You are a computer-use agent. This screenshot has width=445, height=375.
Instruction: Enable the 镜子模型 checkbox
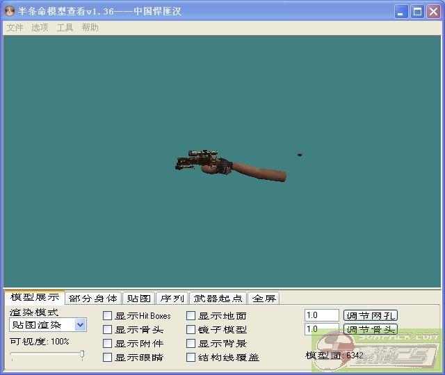[x=191, y=330]
